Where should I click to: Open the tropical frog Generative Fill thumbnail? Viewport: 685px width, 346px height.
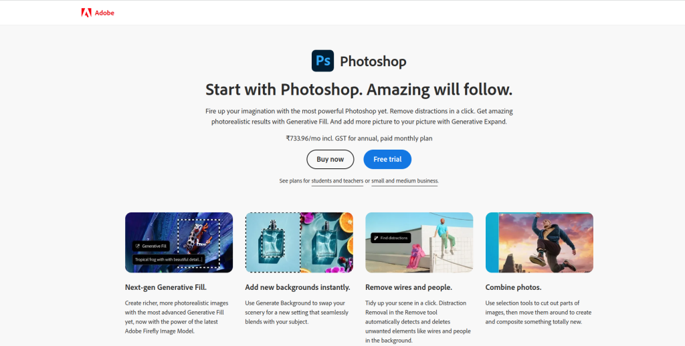pos(179,242)
